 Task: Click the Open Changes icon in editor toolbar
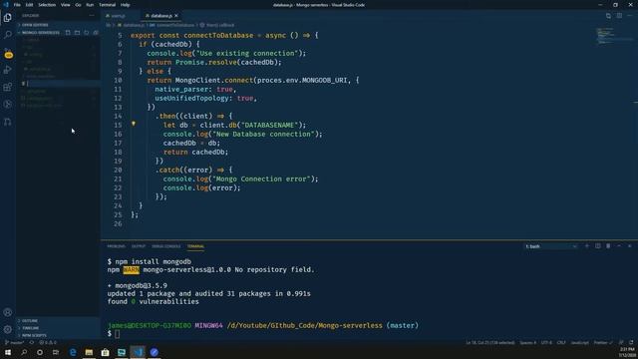pyautogui.click(x=608, y=16)
